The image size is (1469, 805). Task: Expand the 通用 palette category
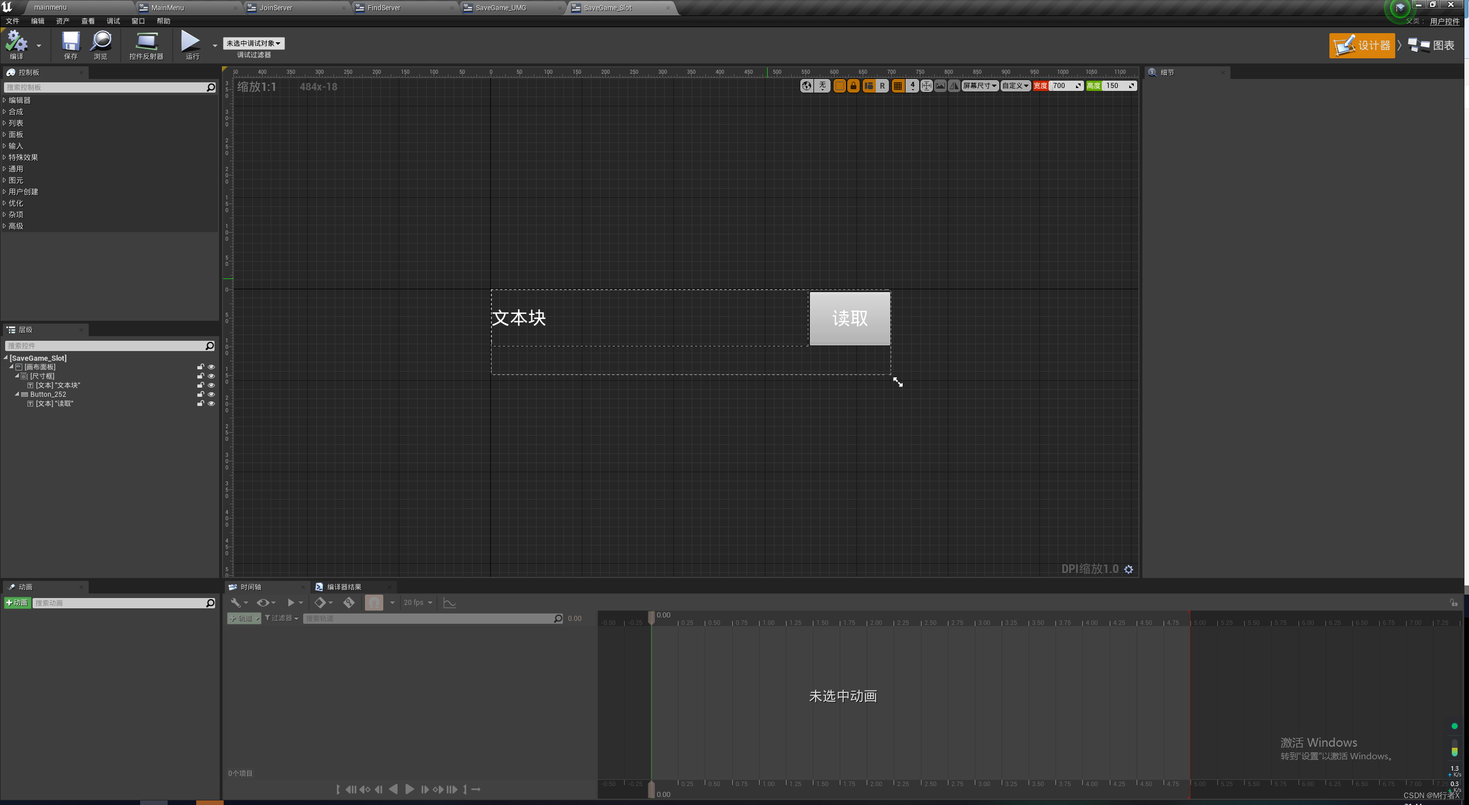(x=16, y=169)
